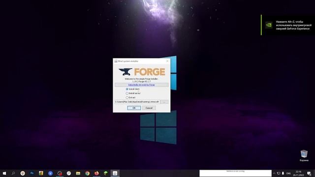Switch input language from ENG
Image resolution: width=315 pixels, height=177 pixels.
tap(288, 174)
